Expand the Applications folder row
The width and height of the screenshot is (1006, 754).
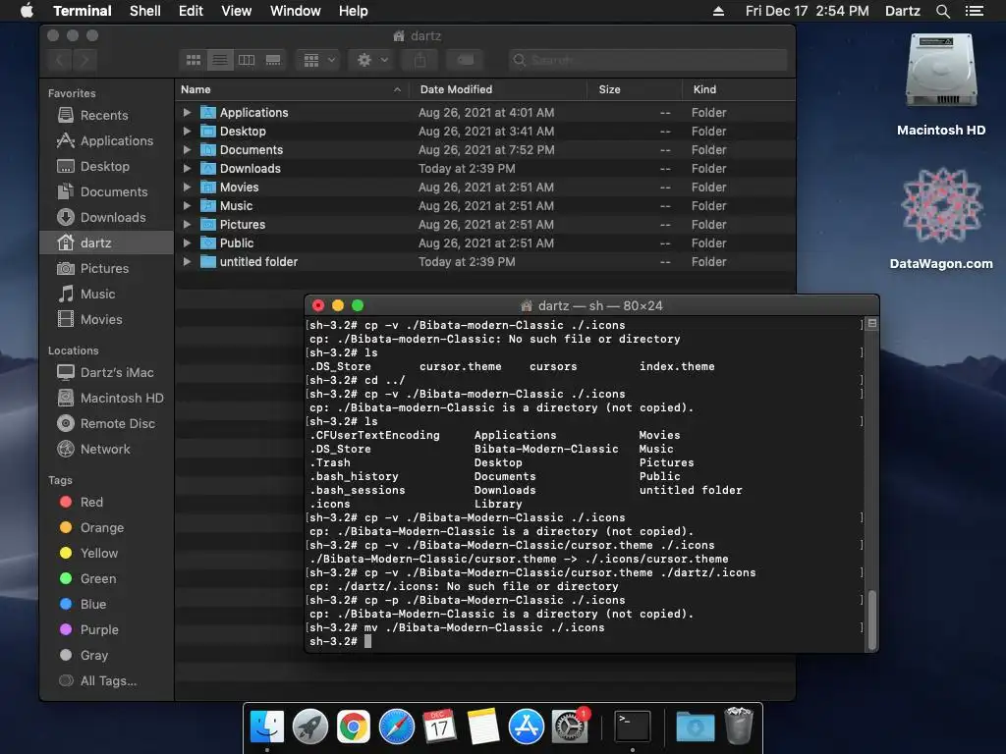(187, 112)
